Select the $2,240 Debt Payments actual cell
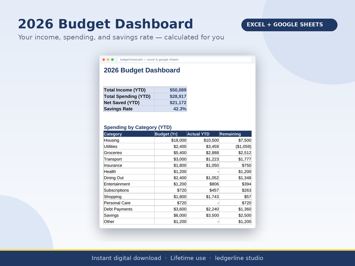This screenshot has width=355, height=266. [203, 209]
